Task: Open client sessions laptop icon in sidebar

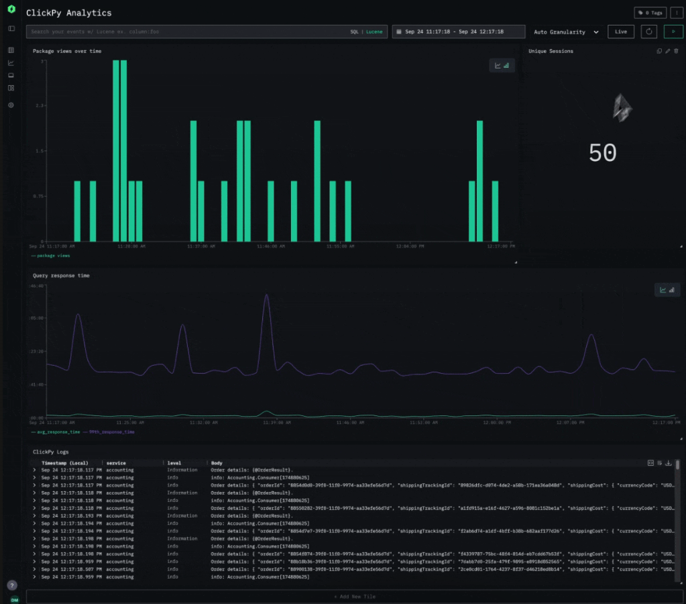Action: click(x=11, y=75)
